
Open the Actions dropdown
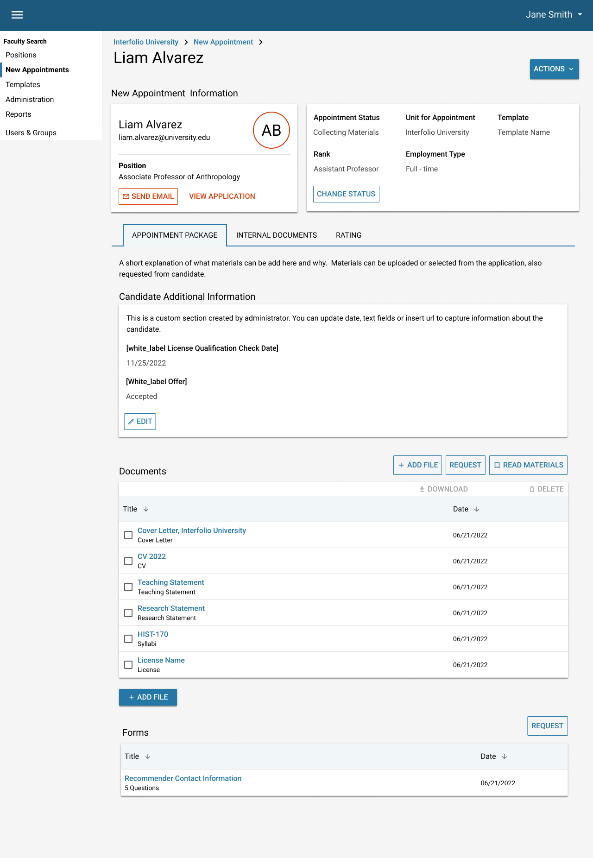(554, 69)
